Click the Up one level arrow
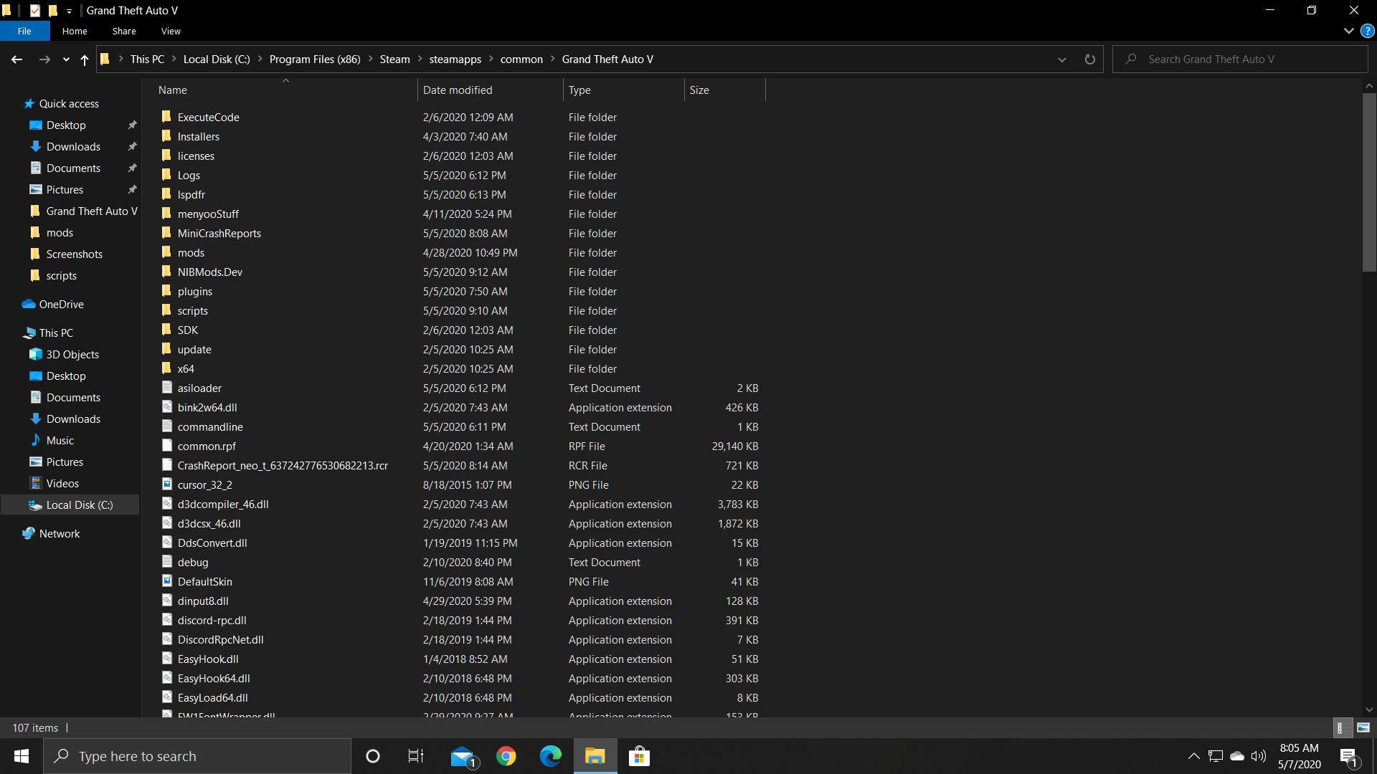The height and width of the screenshot is (774, 1377). pyautogui.click(x=85, y=59)
